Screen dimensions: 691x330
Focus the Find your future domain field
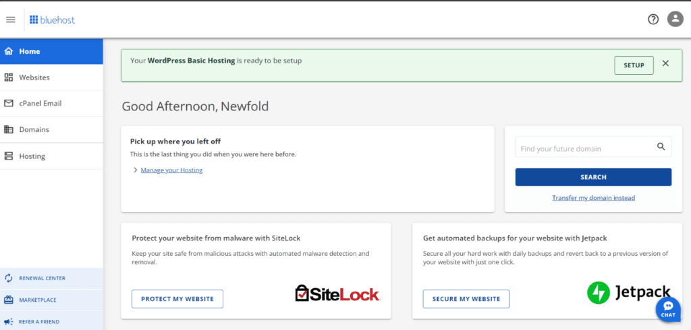click(x=593, y=147)
